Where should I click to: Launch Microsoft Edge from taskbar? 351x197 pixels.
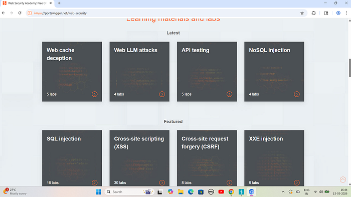coord(191,192)
